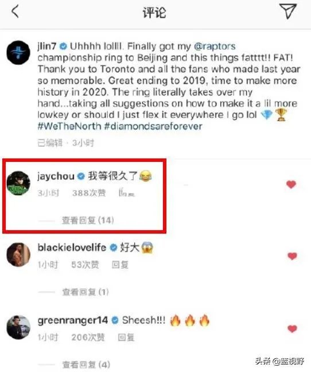Viewport: 311px width, 372px height.
Task: Go back using the left arrow icon
Action: click(15, 11)
